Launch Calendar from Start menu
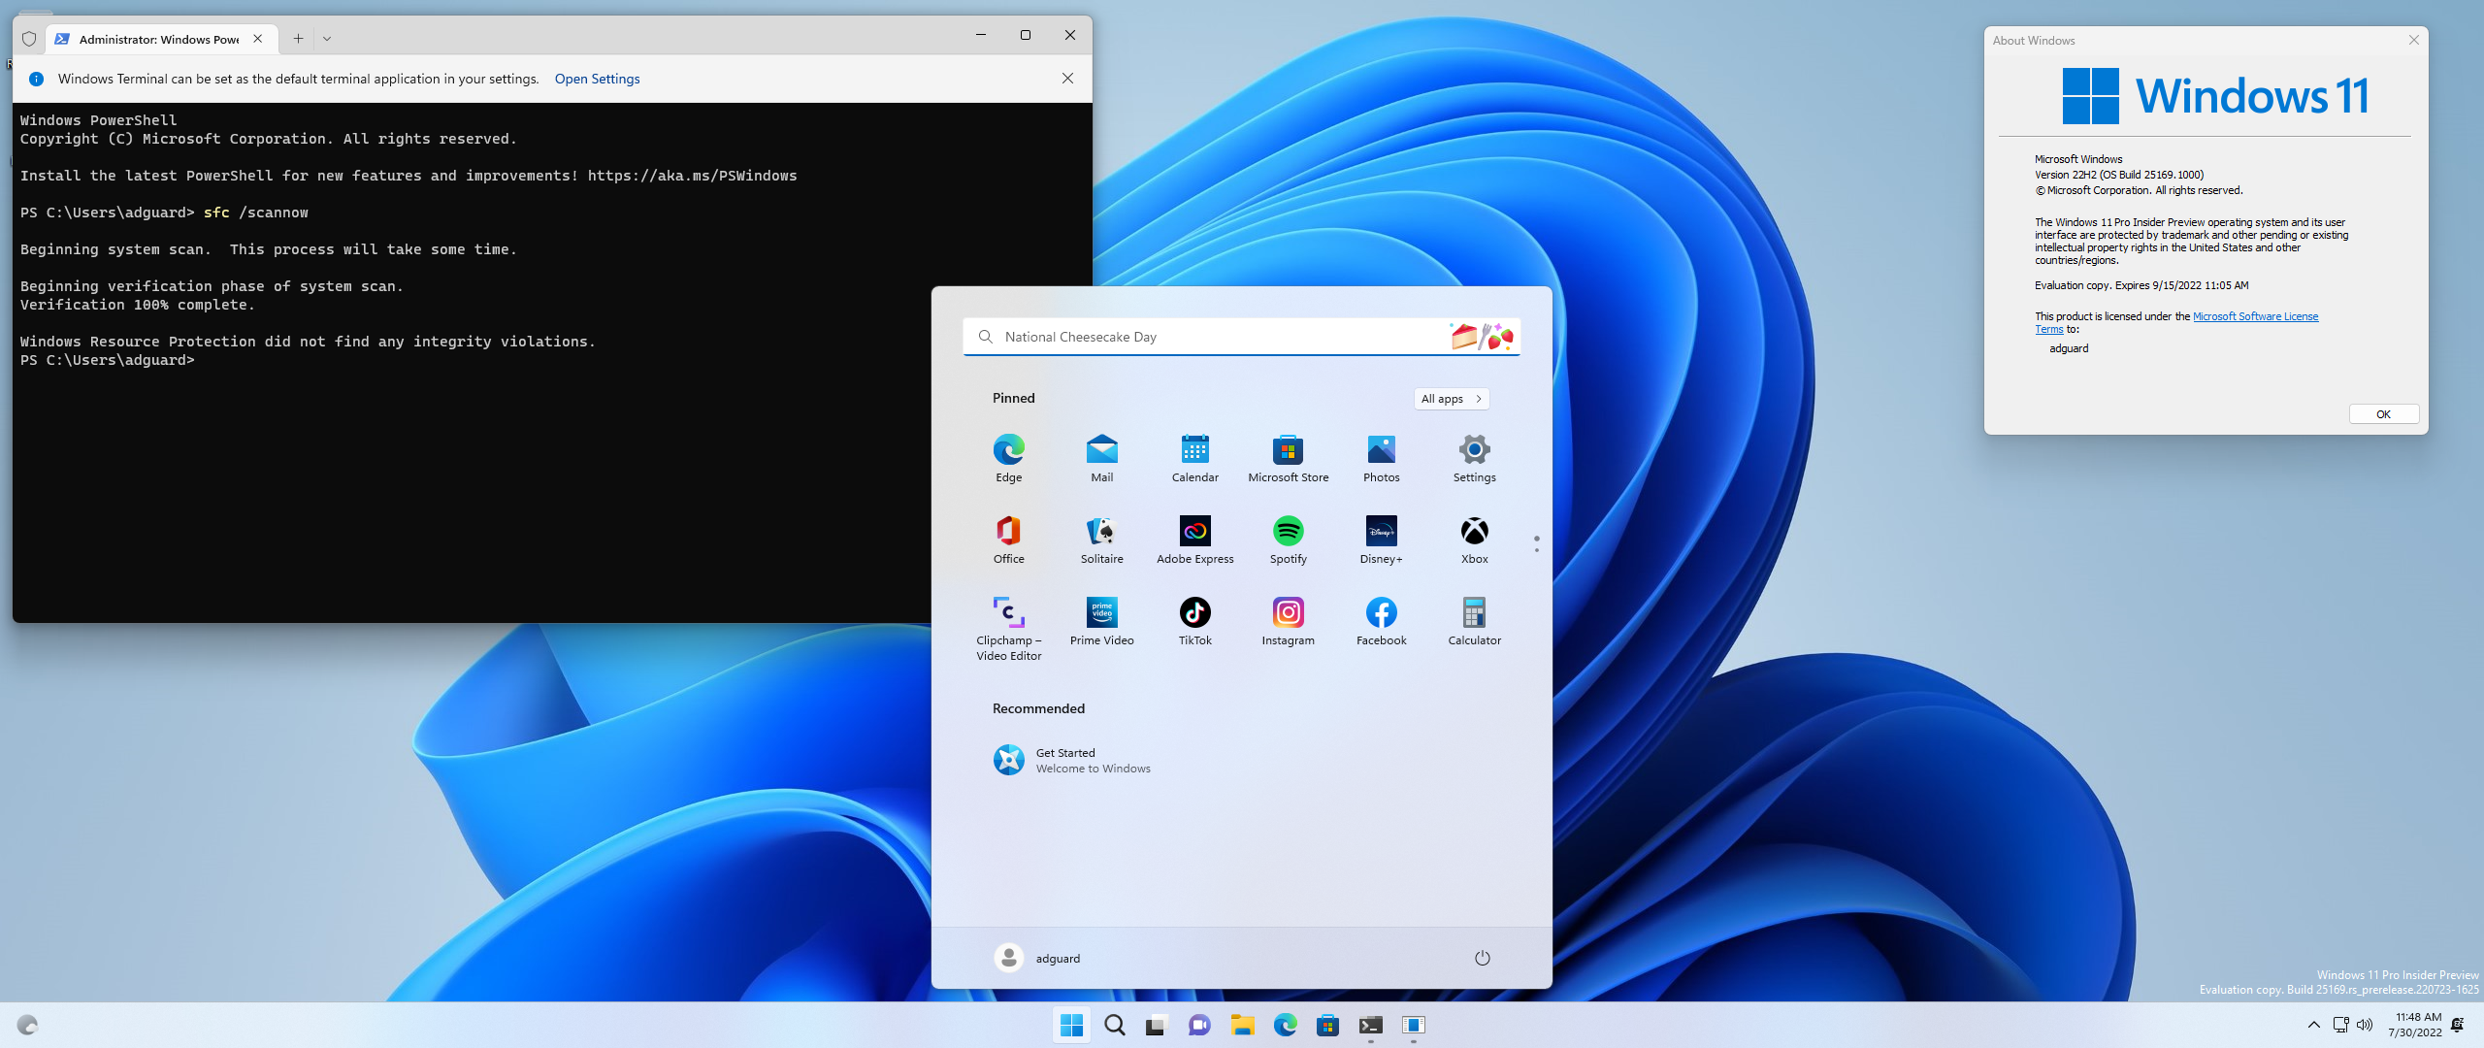The image size is (2484, 1048). click(1194, 458)
